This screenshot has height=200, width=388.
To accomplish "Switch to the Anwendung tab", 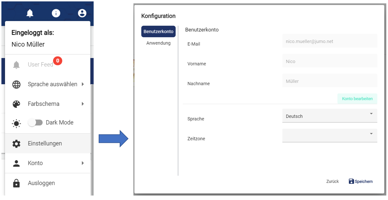I will pos(158,43).
